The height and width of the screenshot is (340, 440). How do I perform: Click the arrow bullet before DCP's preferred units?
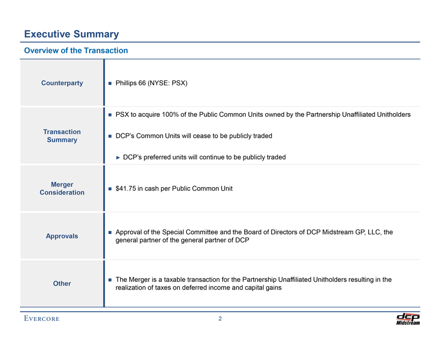click(x=118, y=157)
